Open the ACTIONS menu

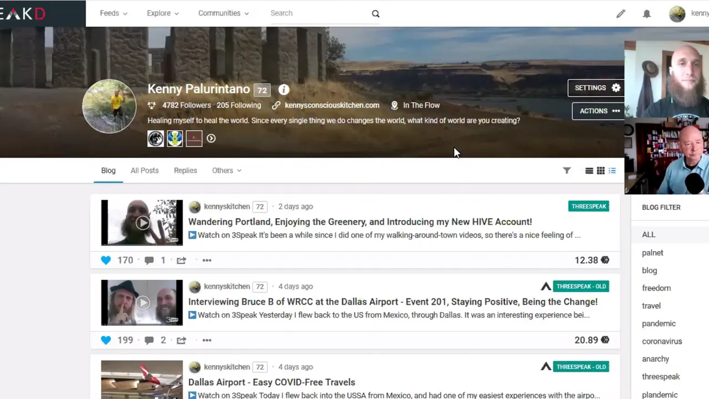[599, 111]
